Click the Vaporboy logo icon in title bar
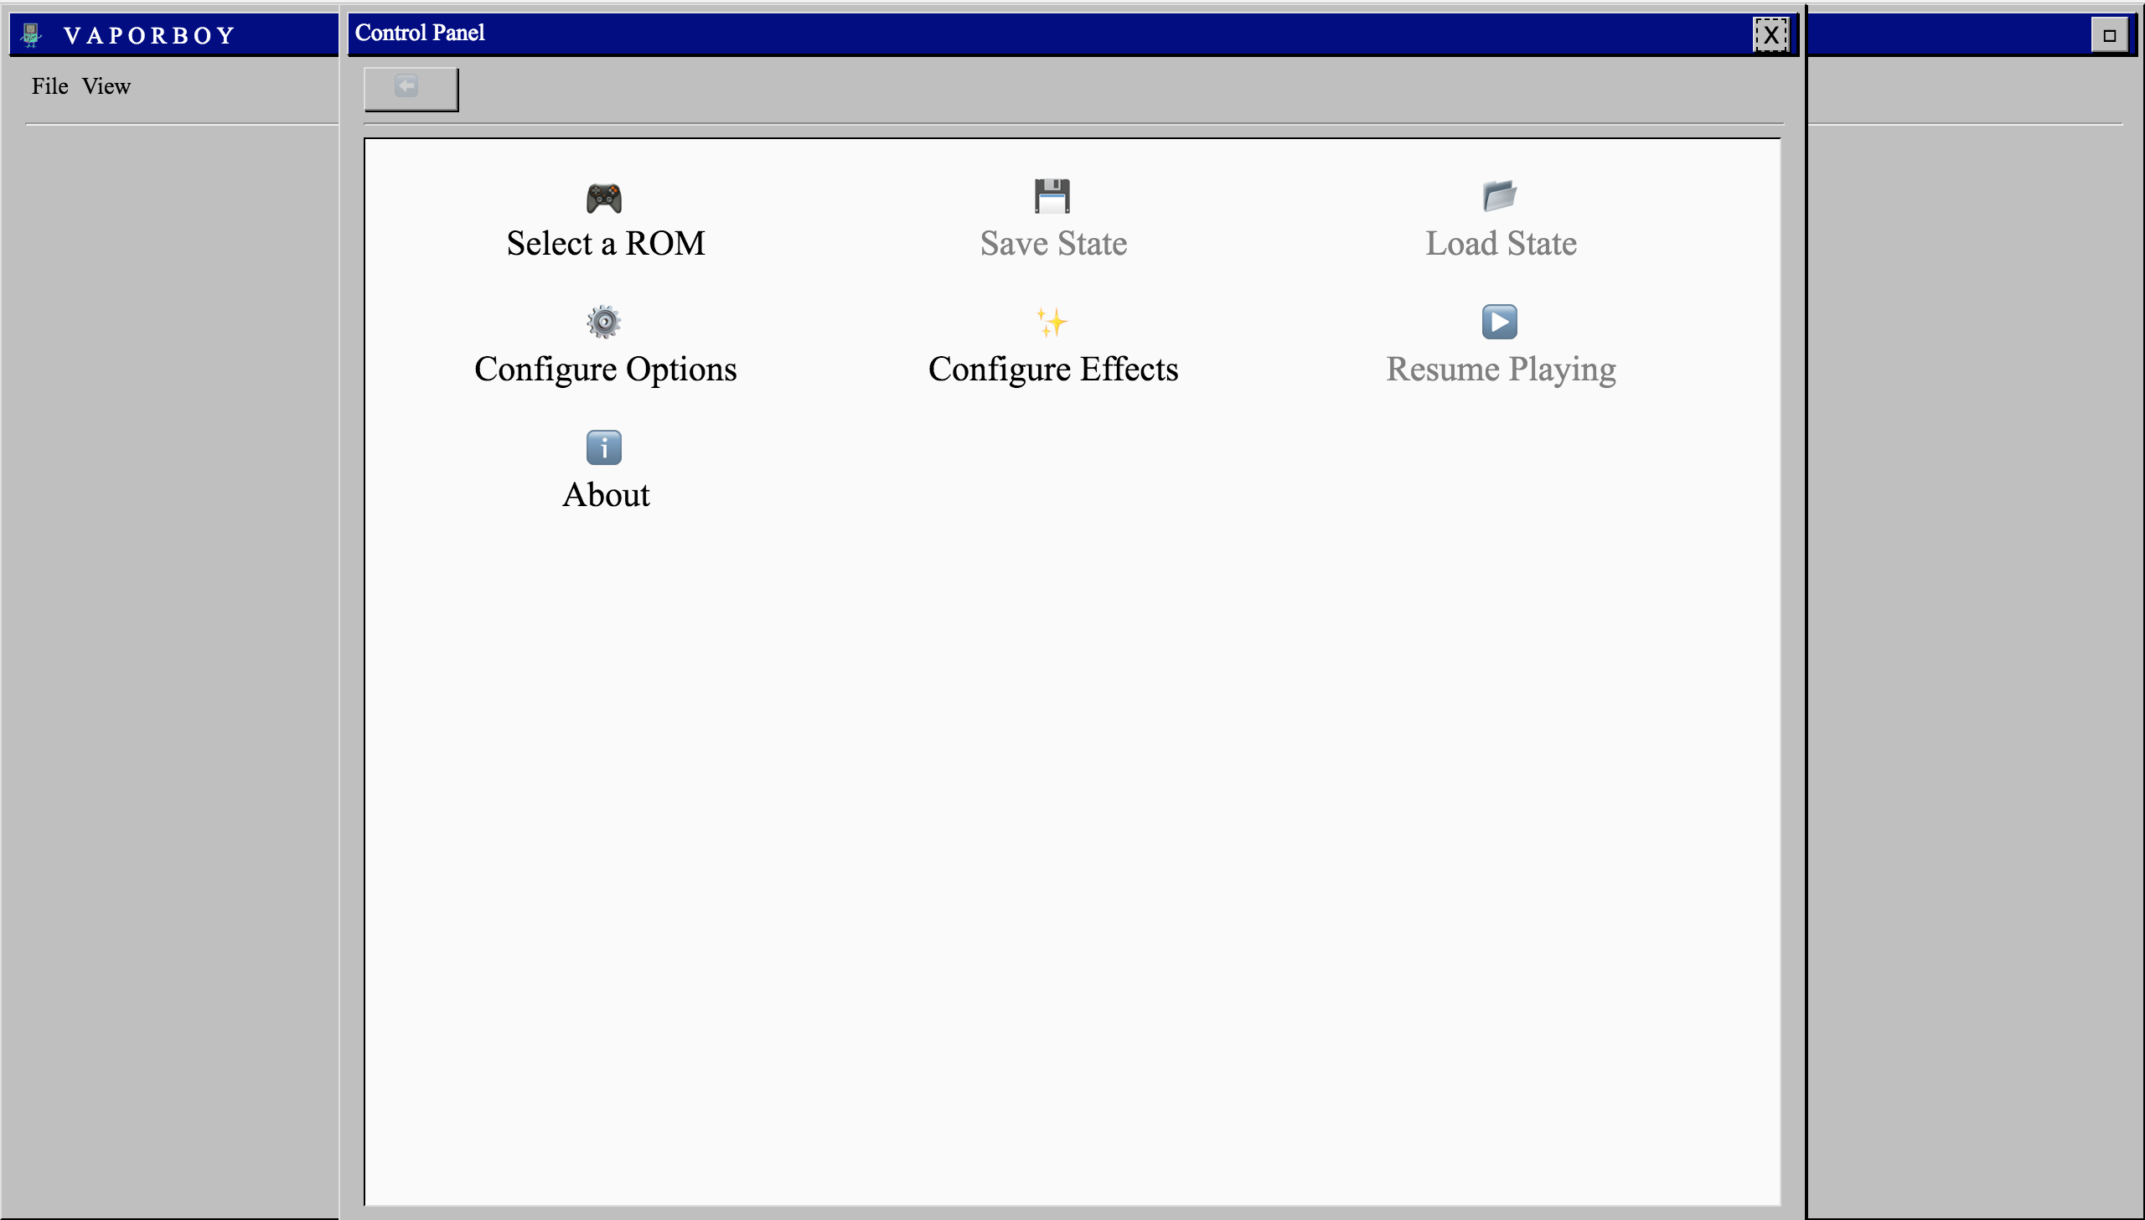The width and height of the screenshot is (2145, 1220). [31, 35]
